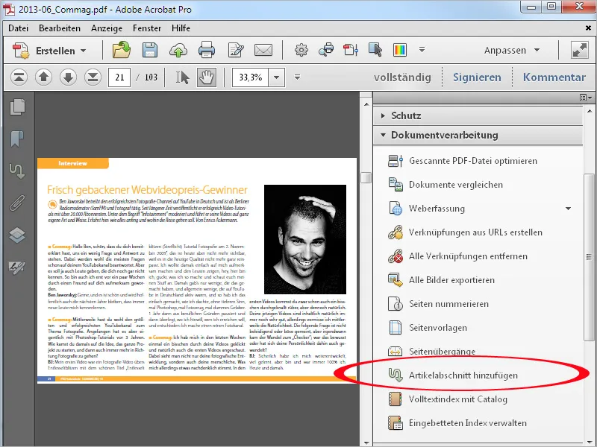Save the PDF file
The image size is (597, 447).
[150, 50]
